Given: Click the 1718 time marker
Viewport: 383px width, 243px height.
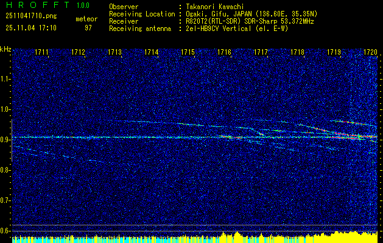Looking at the screenshot, I should 298,52.
